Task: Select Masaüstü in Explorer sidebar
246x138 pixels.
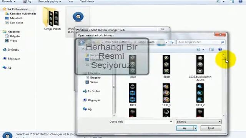Action: [14, 18]
